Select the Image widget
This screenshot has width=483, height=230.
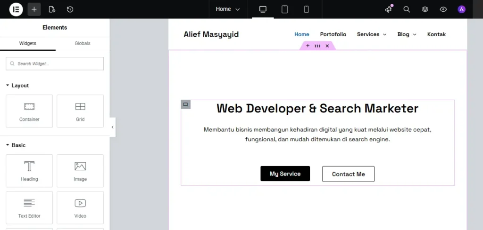(80, 171)
